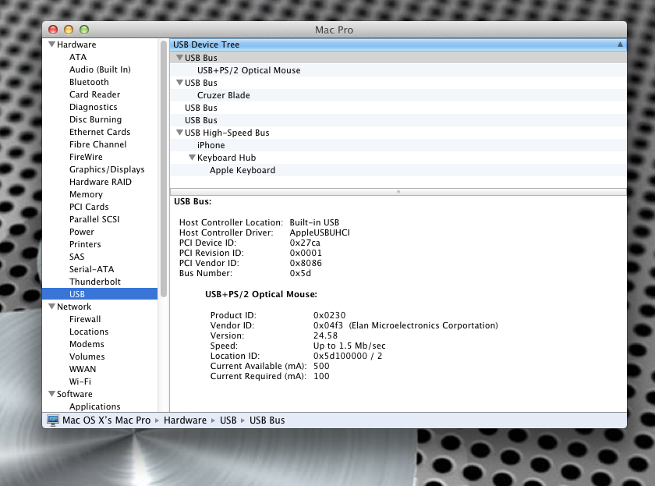This screenshot has width=655, height=486.
Task: Collapse the Keyboard Hub disclosure triangle
Action: click(x=192, y=158)
